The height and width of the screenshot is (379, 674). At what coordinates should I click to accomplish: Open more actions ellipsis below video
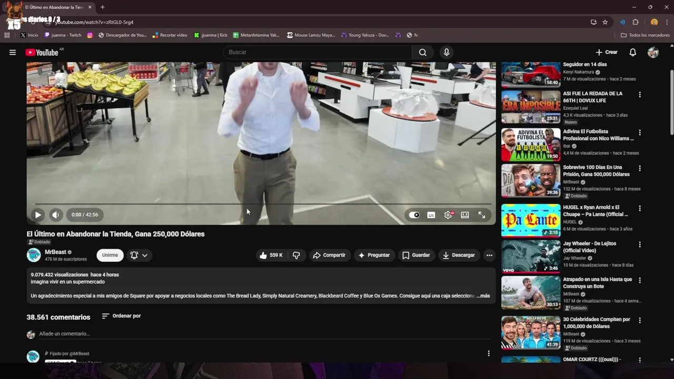pos(489,255)
